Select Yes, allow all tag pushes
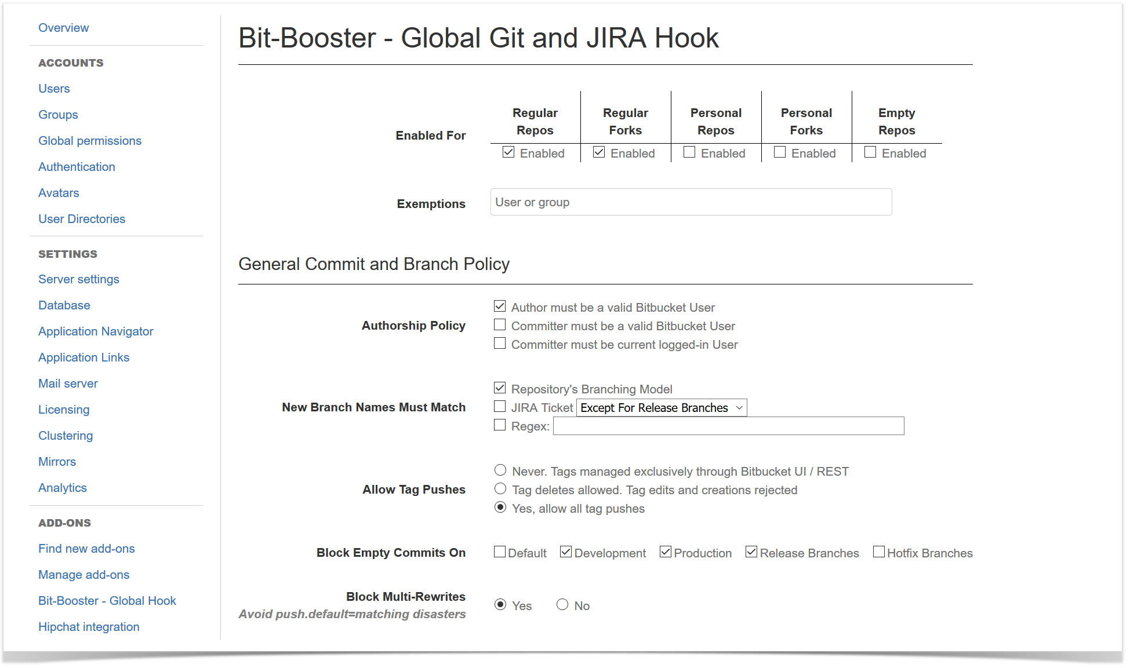Image resolution: width=1130 pixels, height=668 pixels. 500,507
